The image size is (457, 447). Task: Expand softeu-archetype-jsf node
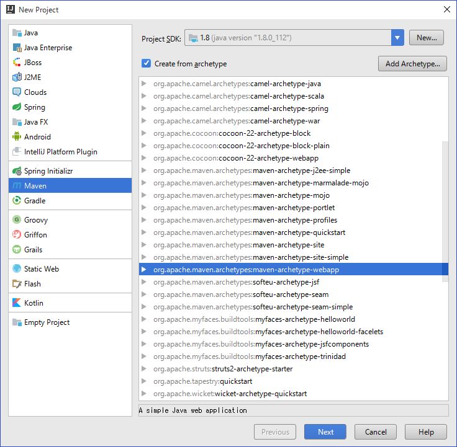click(143, 281)
